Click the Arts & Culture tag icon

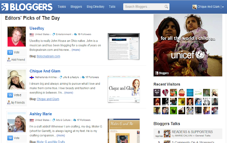coord(54,120)
